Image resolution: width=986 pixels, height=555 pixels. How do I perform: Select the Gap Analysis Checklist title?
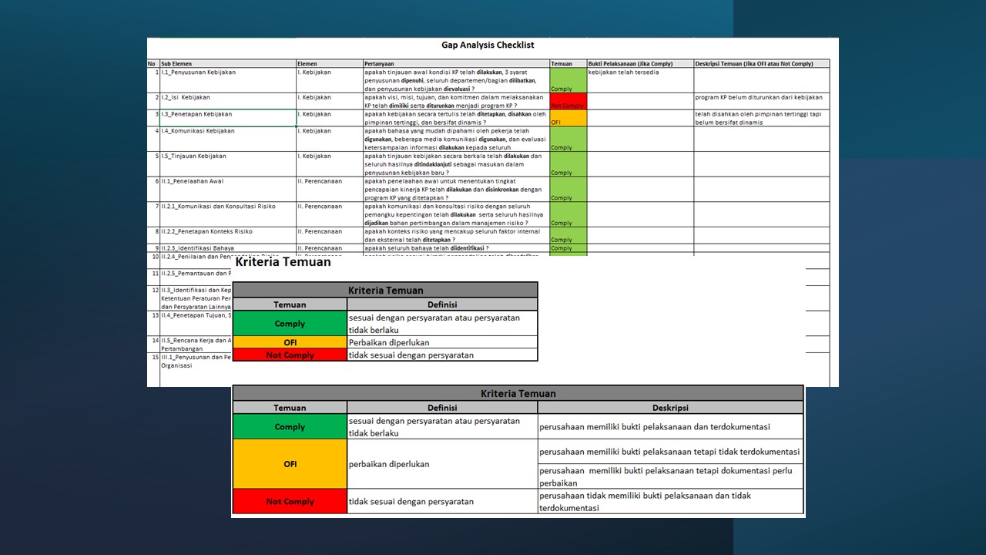tap(488, 45)
